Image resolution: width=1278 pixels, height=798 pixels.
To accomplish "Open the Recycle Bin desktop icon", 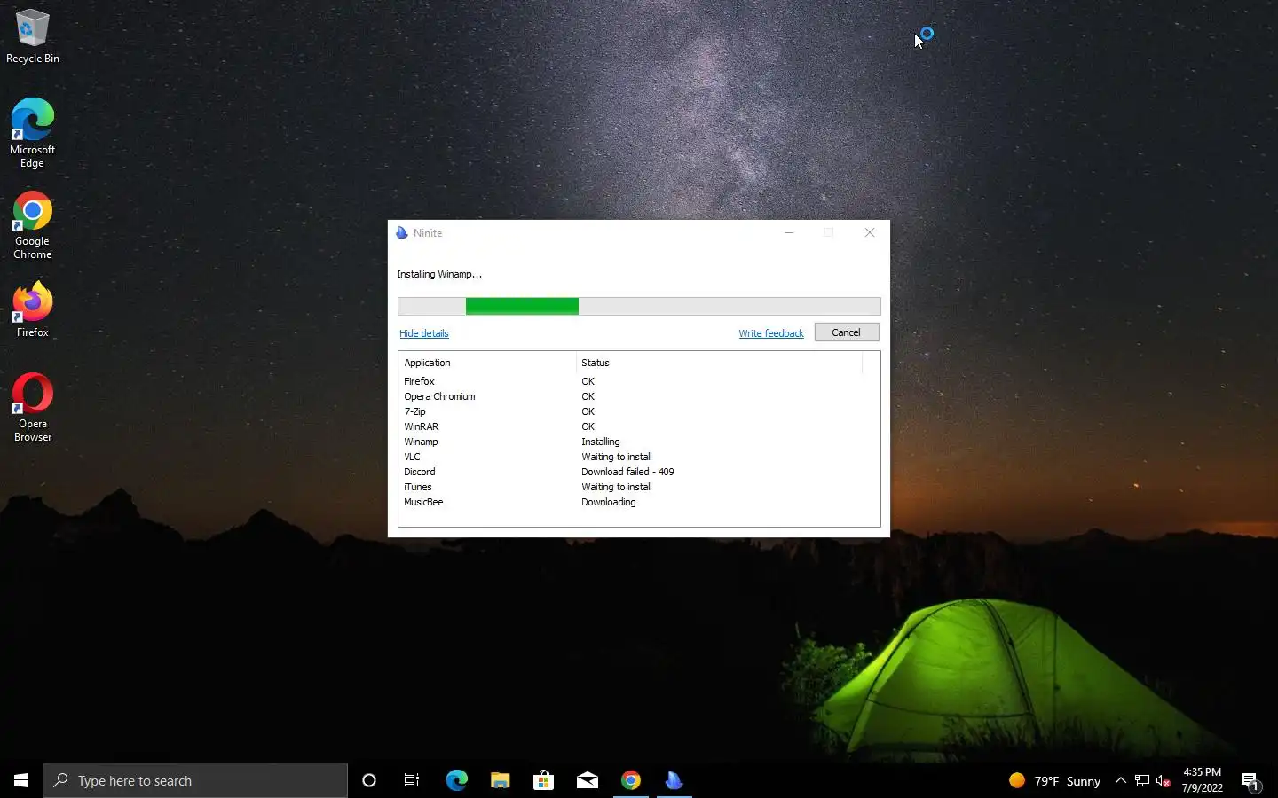I will 33,36.
